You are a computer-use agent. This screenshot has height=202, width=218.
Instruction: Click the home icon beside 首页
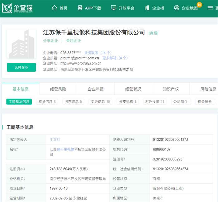[54, 8]
